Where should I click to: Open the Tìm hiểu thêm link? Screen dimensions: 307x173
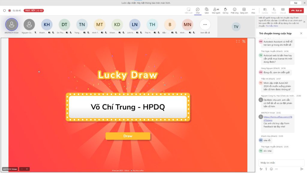coord(272,26)
